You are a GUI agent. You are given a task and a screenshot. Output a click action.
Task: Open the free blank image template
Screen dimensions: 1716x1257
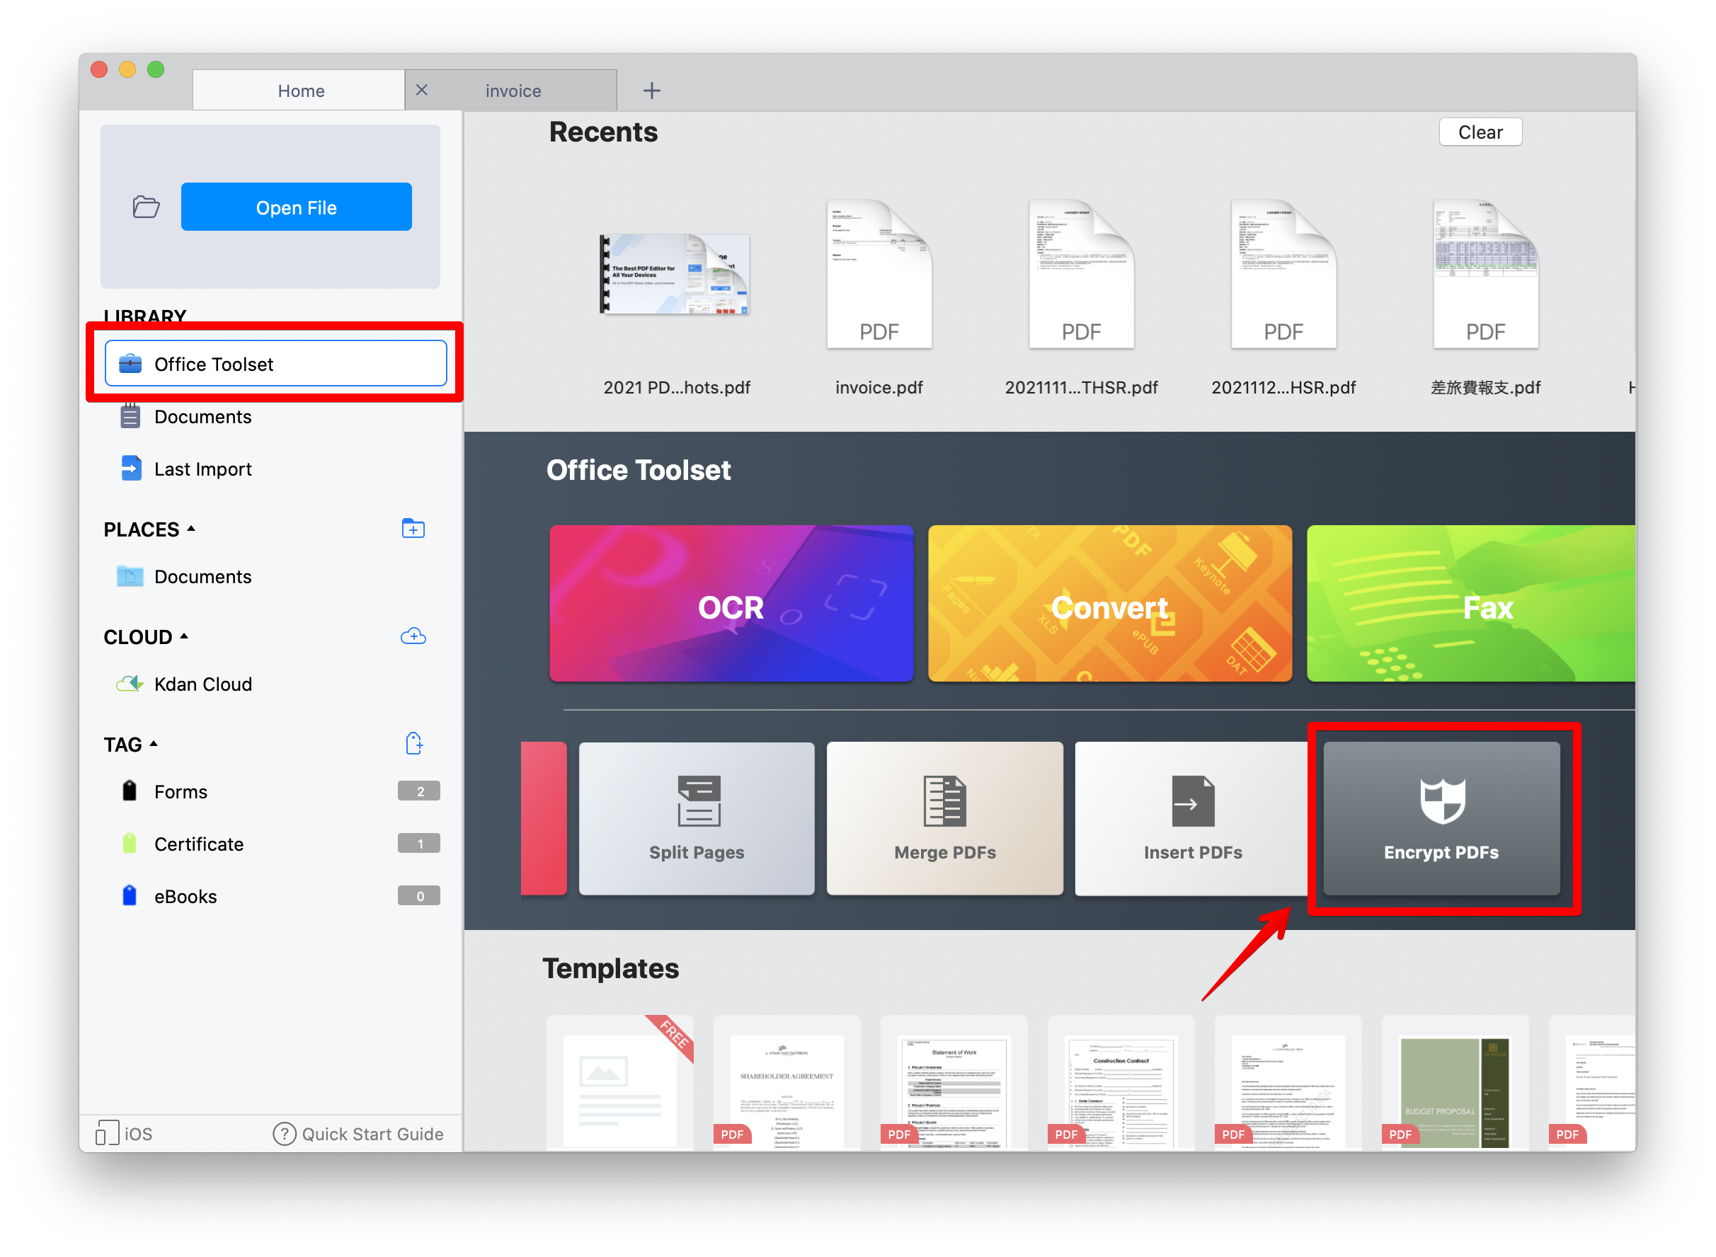(620, 1083)
